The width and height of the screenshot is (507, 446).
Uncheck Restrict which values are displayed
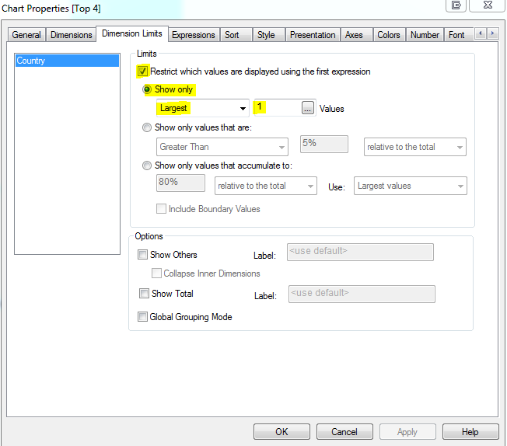tap(142, 71)
